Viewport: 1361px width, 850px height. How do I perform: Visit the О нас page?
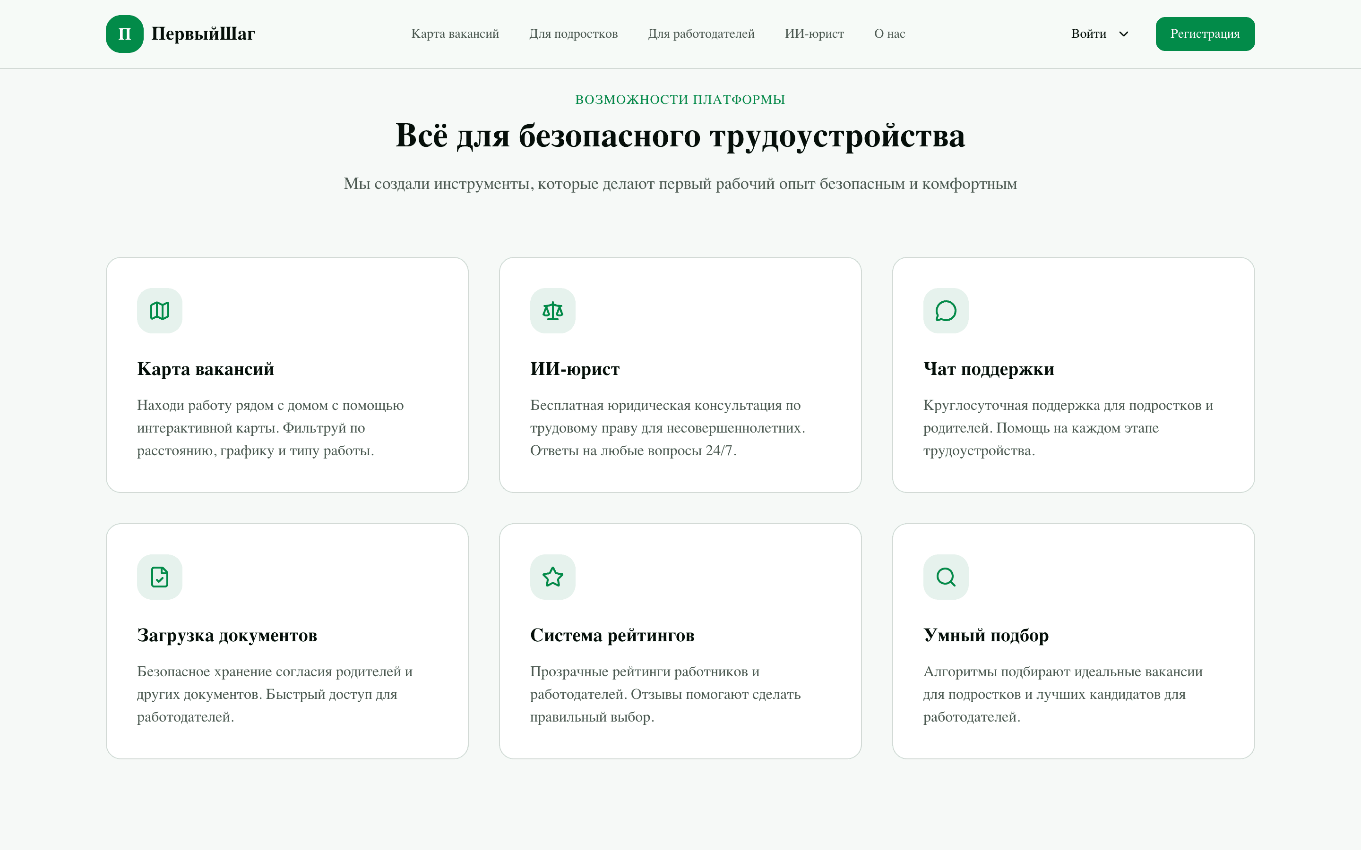(889, 34)
